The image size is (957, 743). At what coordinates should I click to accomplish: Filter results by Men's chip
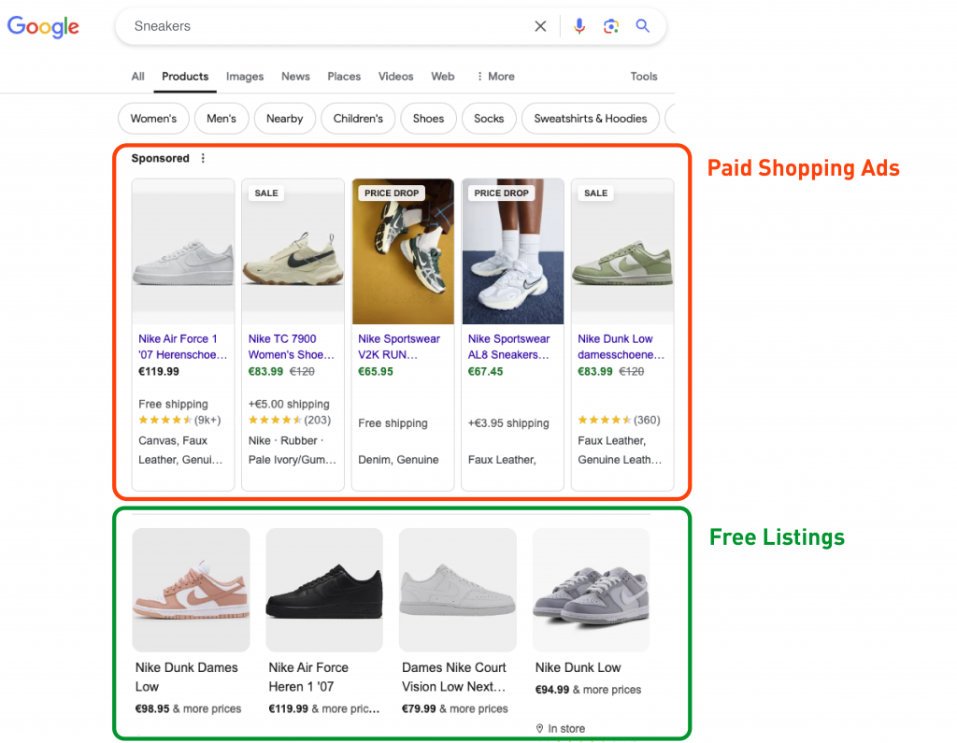point(221,119)
